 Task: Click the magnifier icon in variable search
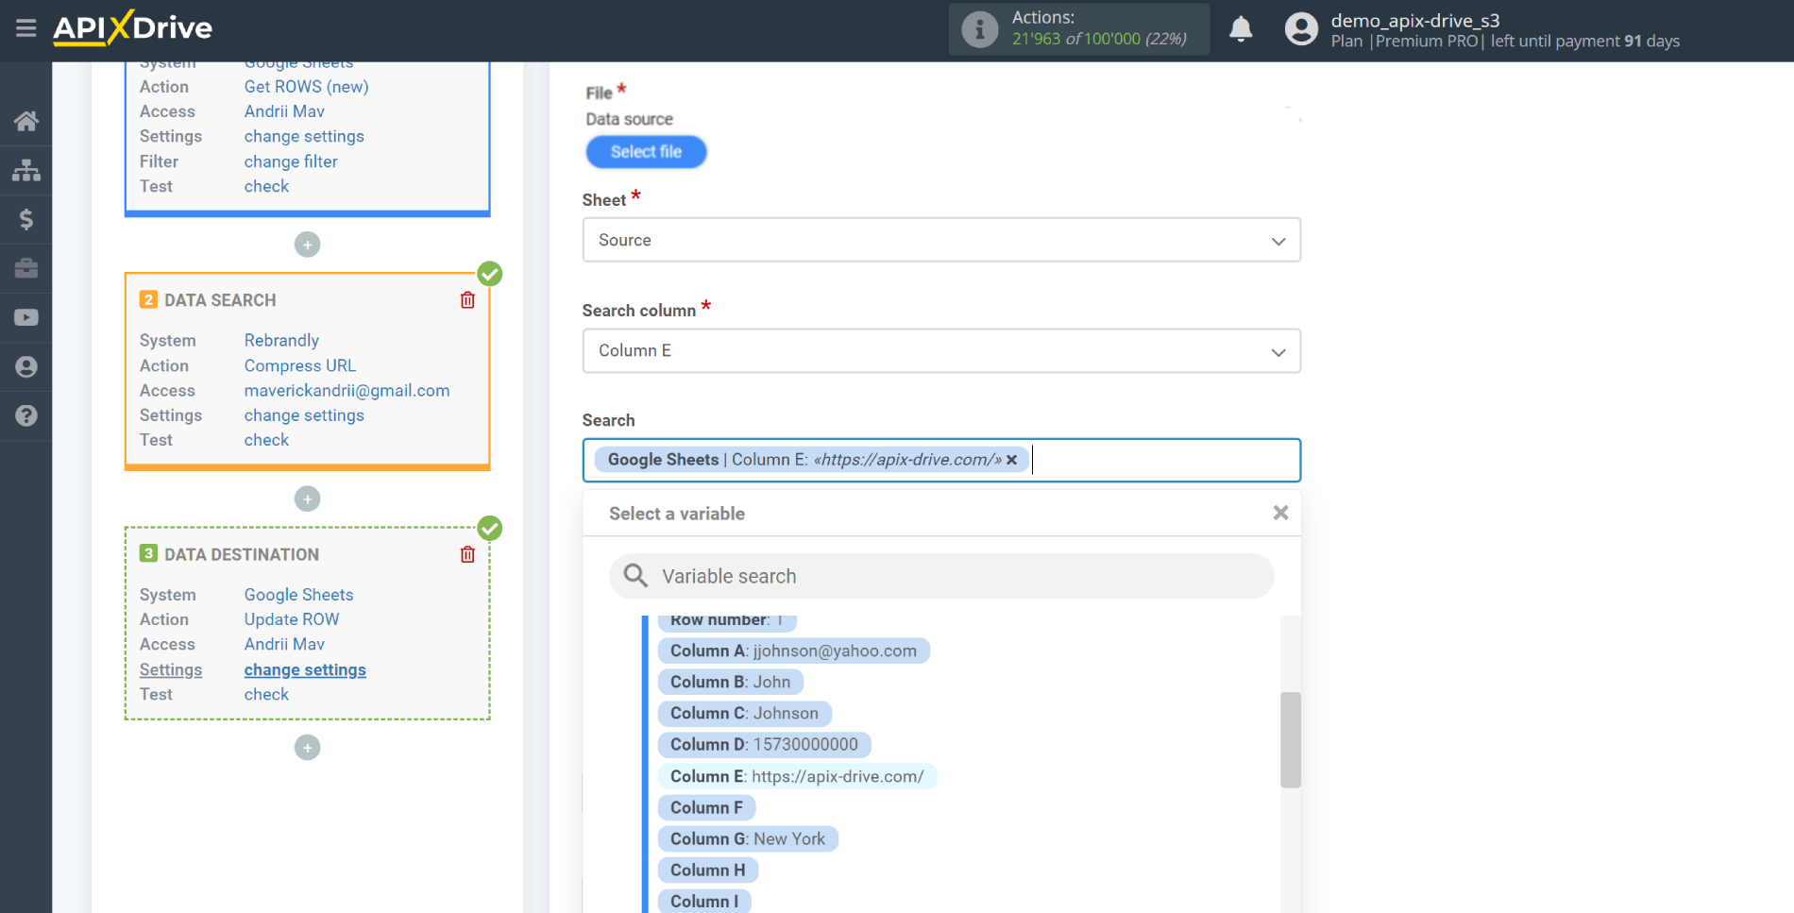pos(635,576)
